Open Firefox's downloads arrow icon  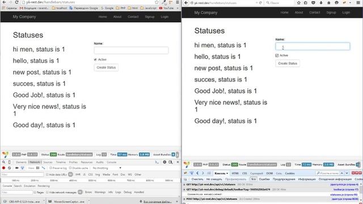pyautogui.click(x=321, y=3)
